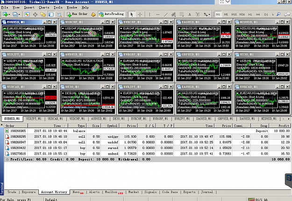
Task: Click the Default profile in status bar
Action: click(51, 200)
